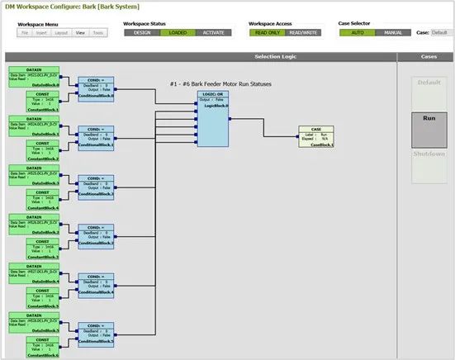Open the Tools workspace menu
This screenshot has width=455, height=360.
[98, 33]
